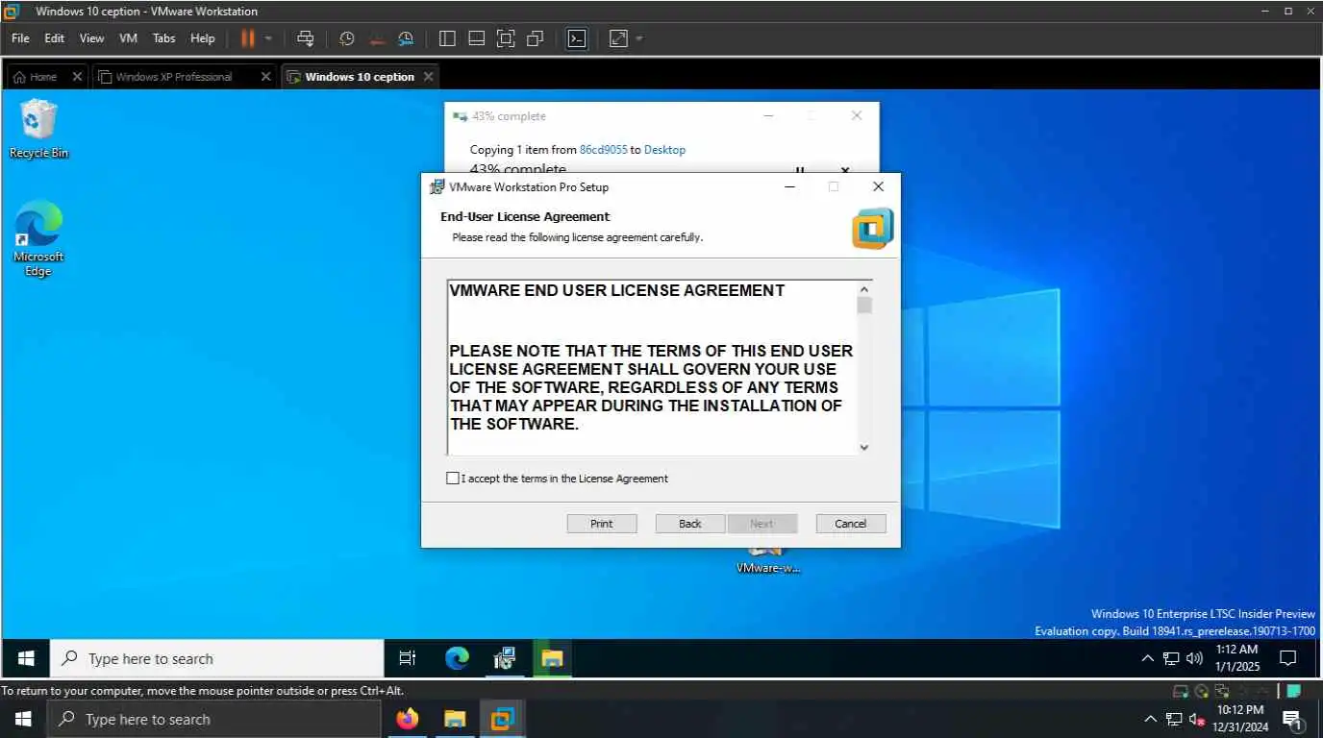Click the guest network tray icon
Image resolution: width=1323 pixels, height=738 pixels.
point(1171,658)
